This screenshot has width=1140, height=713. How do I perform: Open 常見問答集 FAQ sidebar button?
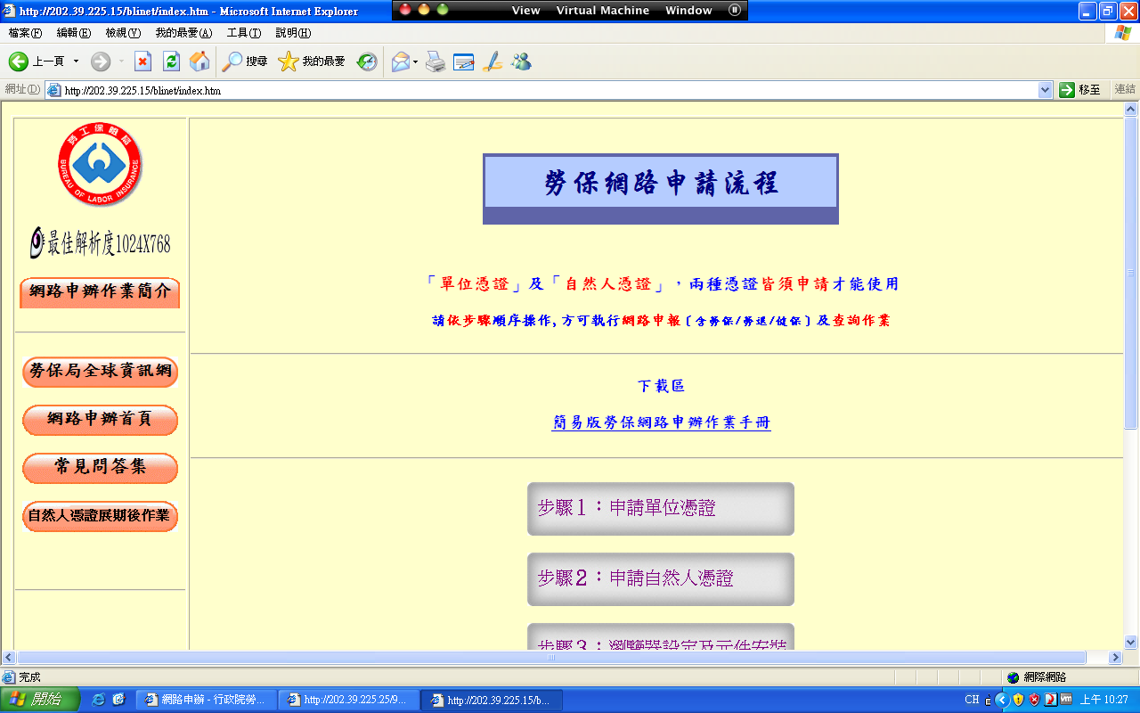(100, 468)
